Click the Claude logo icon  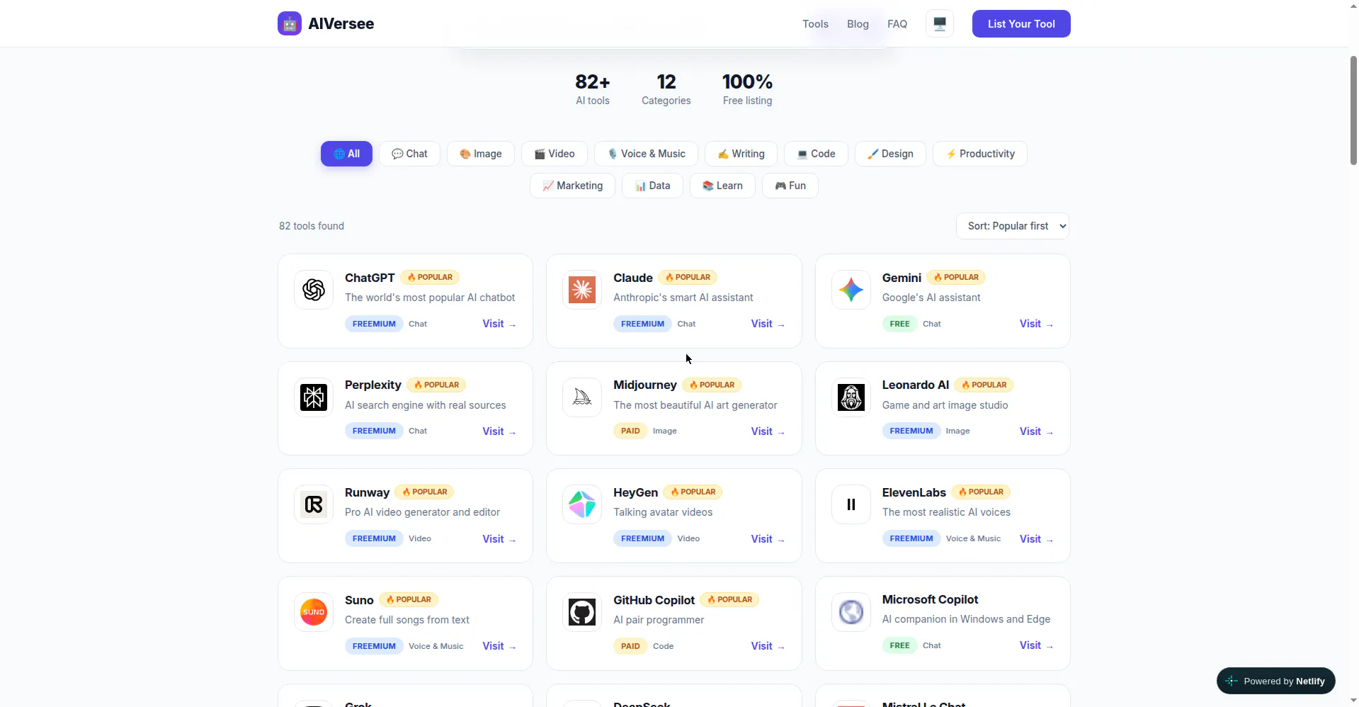pyautogui.click(x=582, y=290)
